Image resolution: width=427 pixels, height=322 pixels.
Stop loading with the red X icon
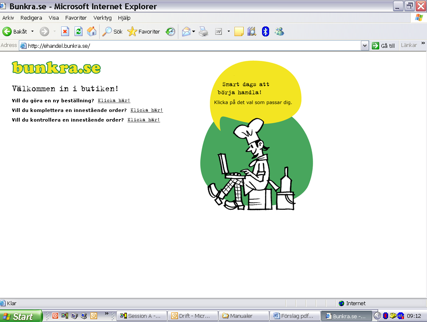(65, 31)
